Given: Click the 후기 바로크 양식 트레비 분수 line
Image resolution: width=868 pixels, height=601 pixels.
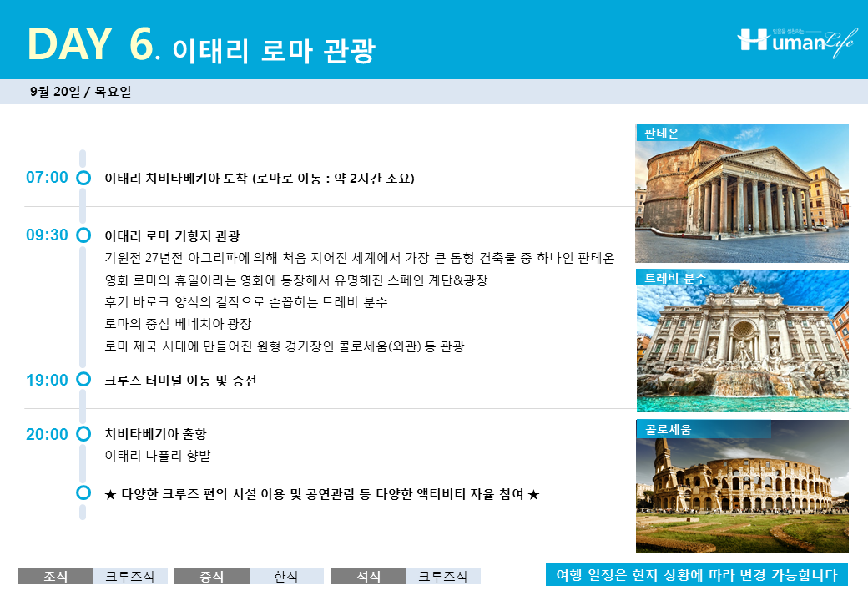Looking at the screenshot, I should click(x=245, y=302).
